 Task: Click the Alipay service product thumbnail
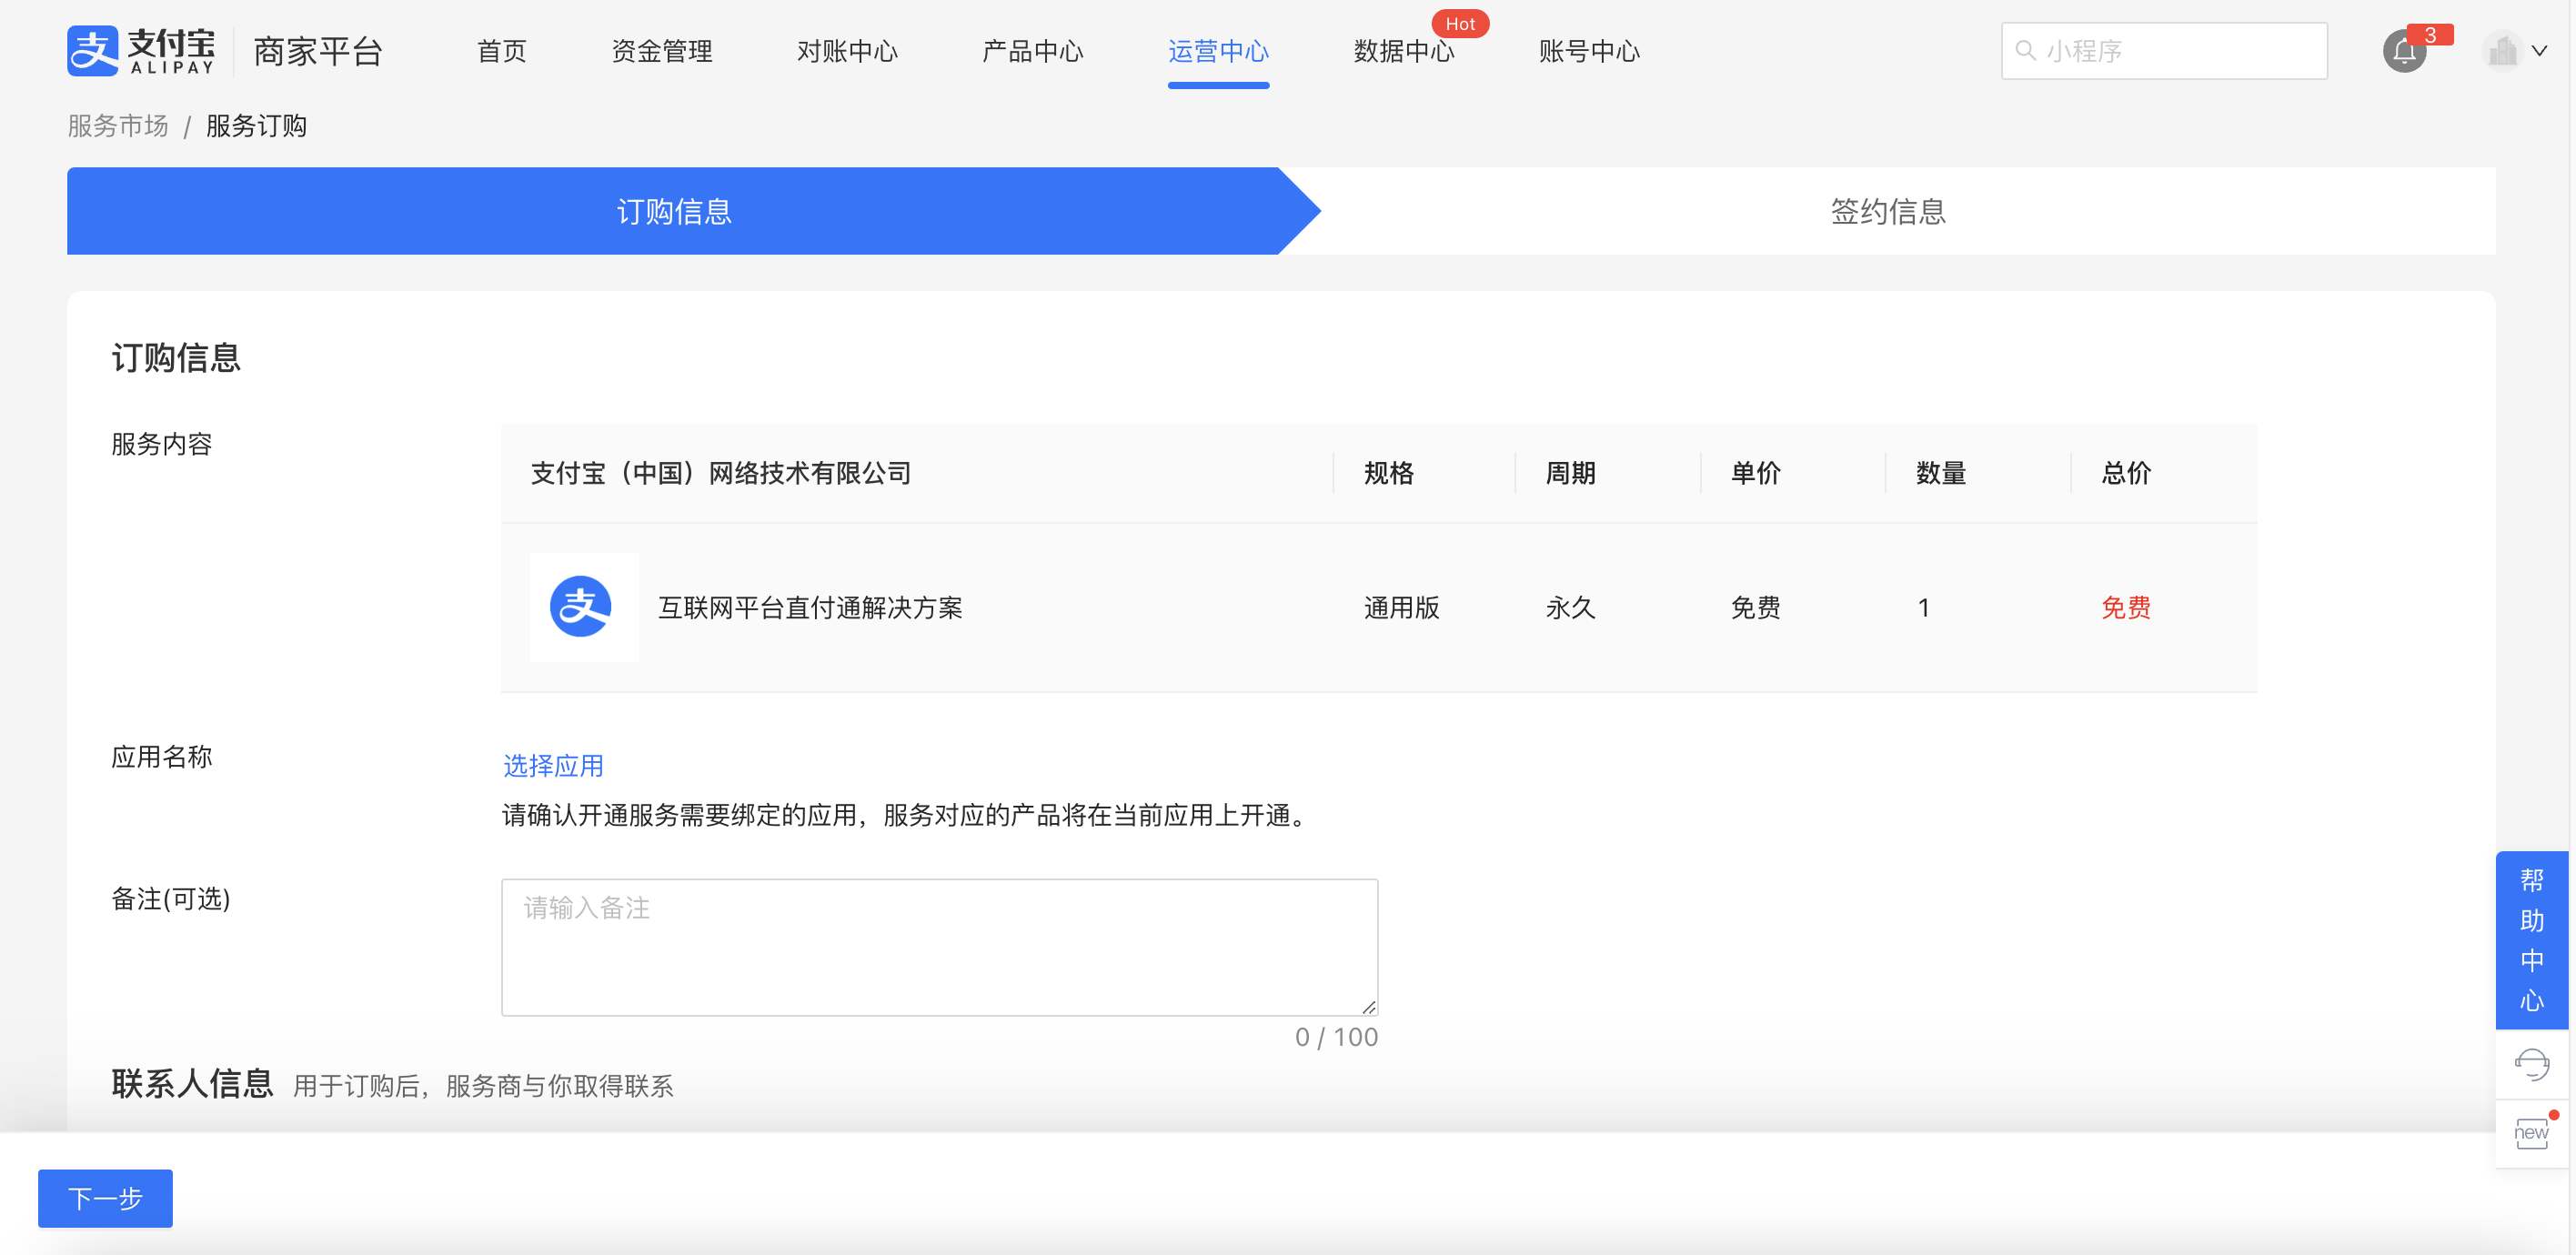[583, 607]
